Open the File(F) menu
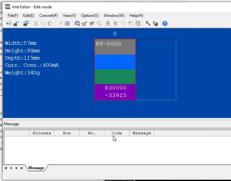This screenshot has width=231, height=181. [13, 16]
